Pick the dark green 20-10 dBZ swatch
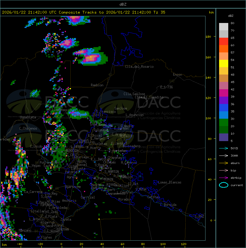The width and height of the screenshot is (246, 248). [224, 130]
